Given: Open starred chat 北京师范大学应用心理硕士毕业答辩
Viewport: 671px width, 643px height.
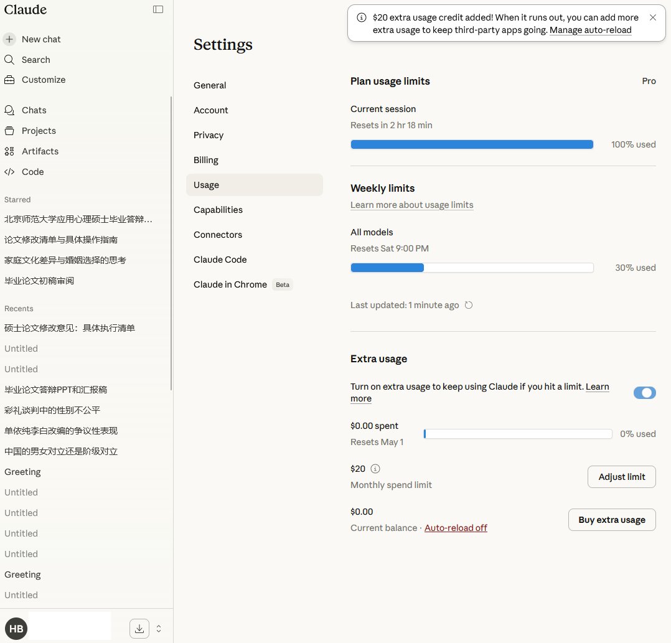Looking at the screenshot, I should [x=78, y=219].
